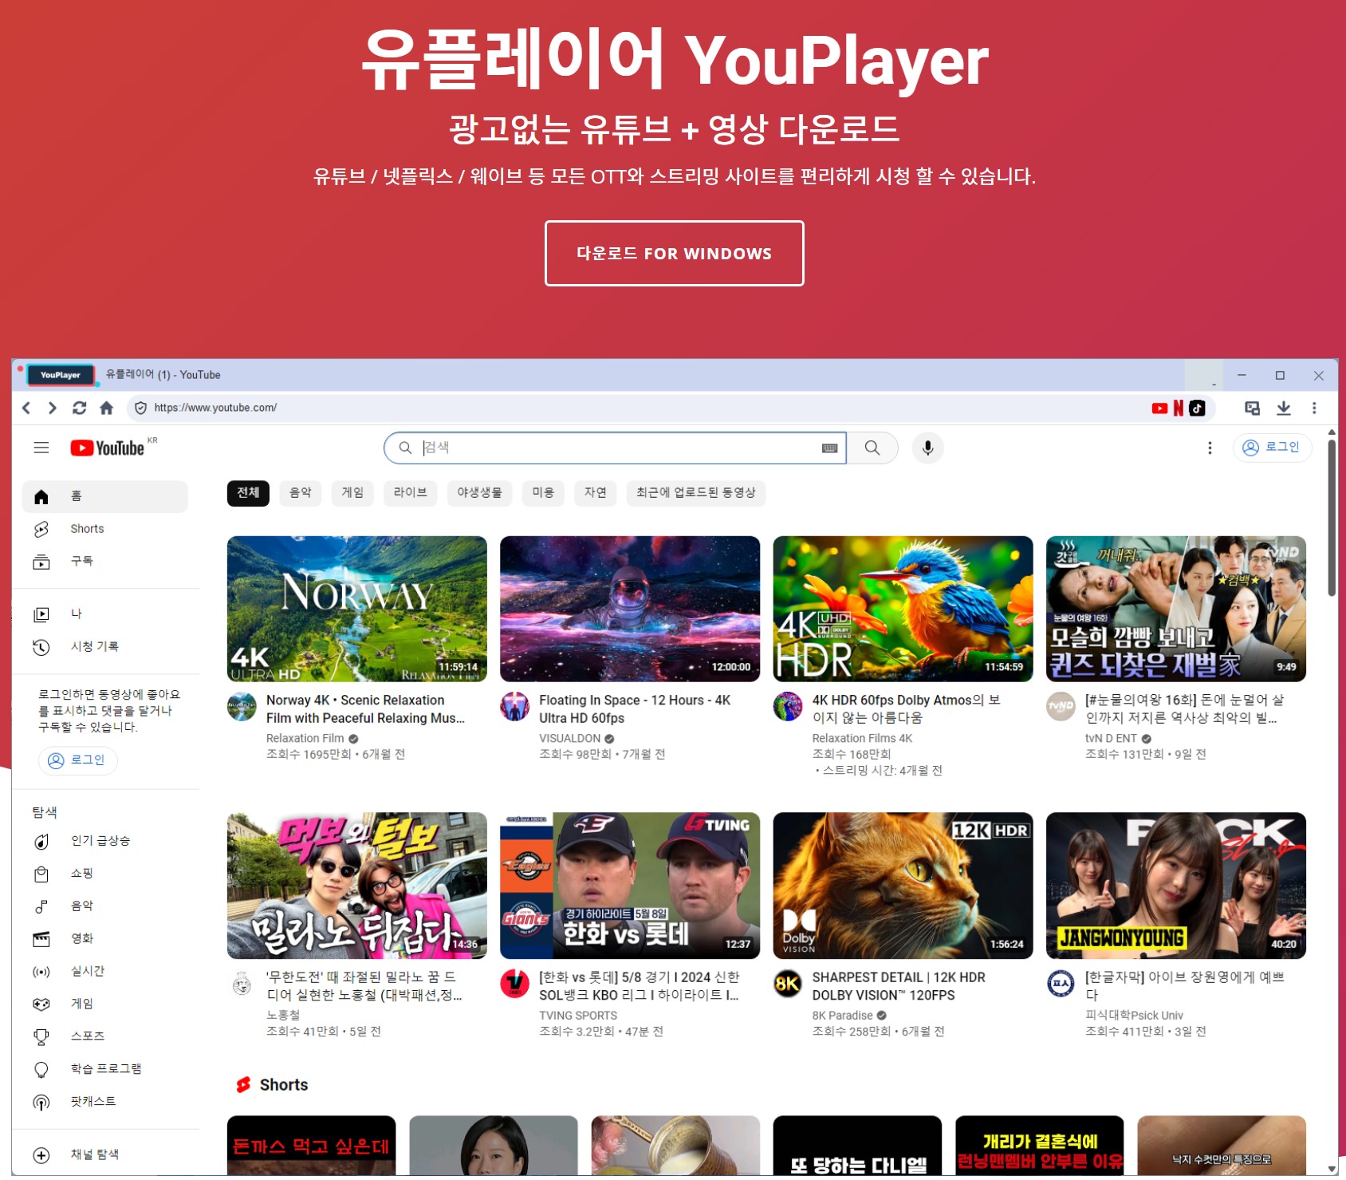Open the Netflix shortcut icon in address bar

1178,408
